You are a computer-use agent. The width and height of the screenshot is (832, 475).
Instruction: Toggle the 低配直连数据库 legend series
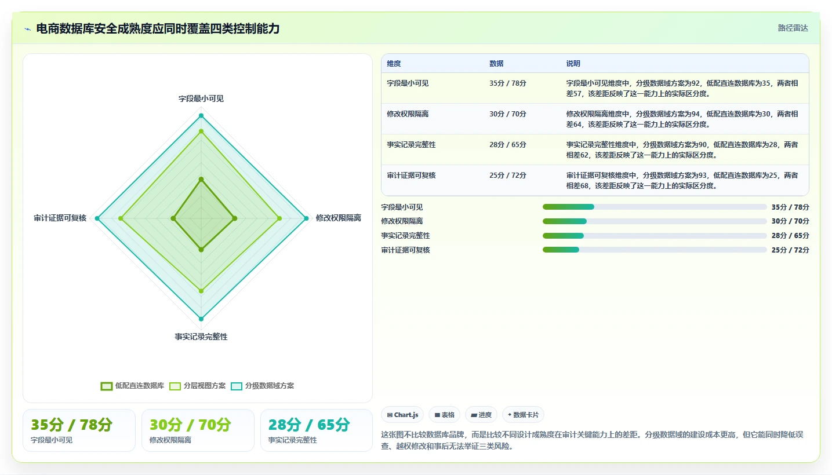coord(132,386)
